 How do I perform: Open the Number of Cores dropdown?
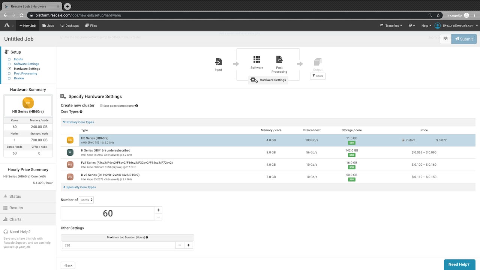[86, 200]
